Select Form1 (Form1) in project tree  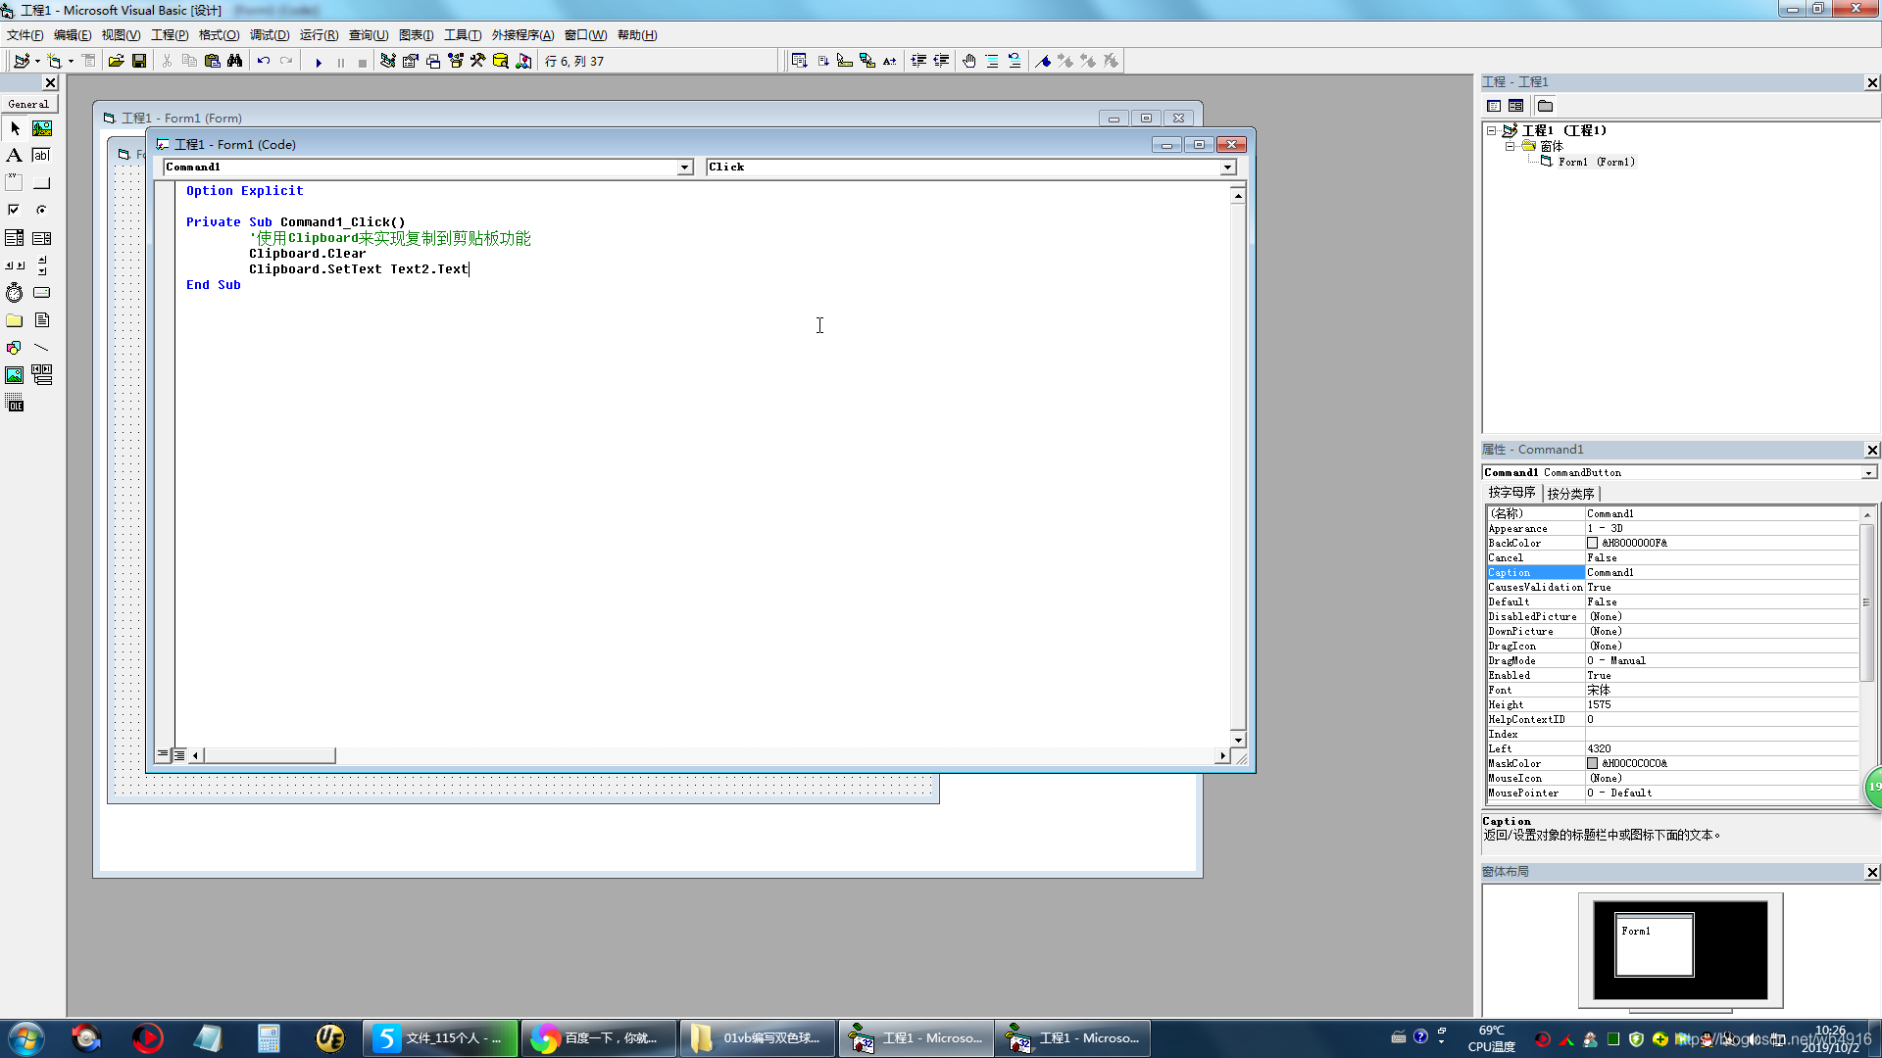coord(1596,162)
